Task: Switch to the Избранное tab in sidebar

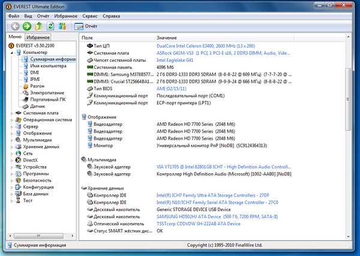Action: 37,38
